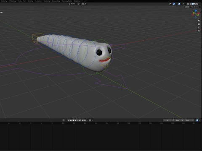The width and height of the screenshot is (202, 151).
Task: Click the green Y axis on the navigation gizmo
Action: 194,13
